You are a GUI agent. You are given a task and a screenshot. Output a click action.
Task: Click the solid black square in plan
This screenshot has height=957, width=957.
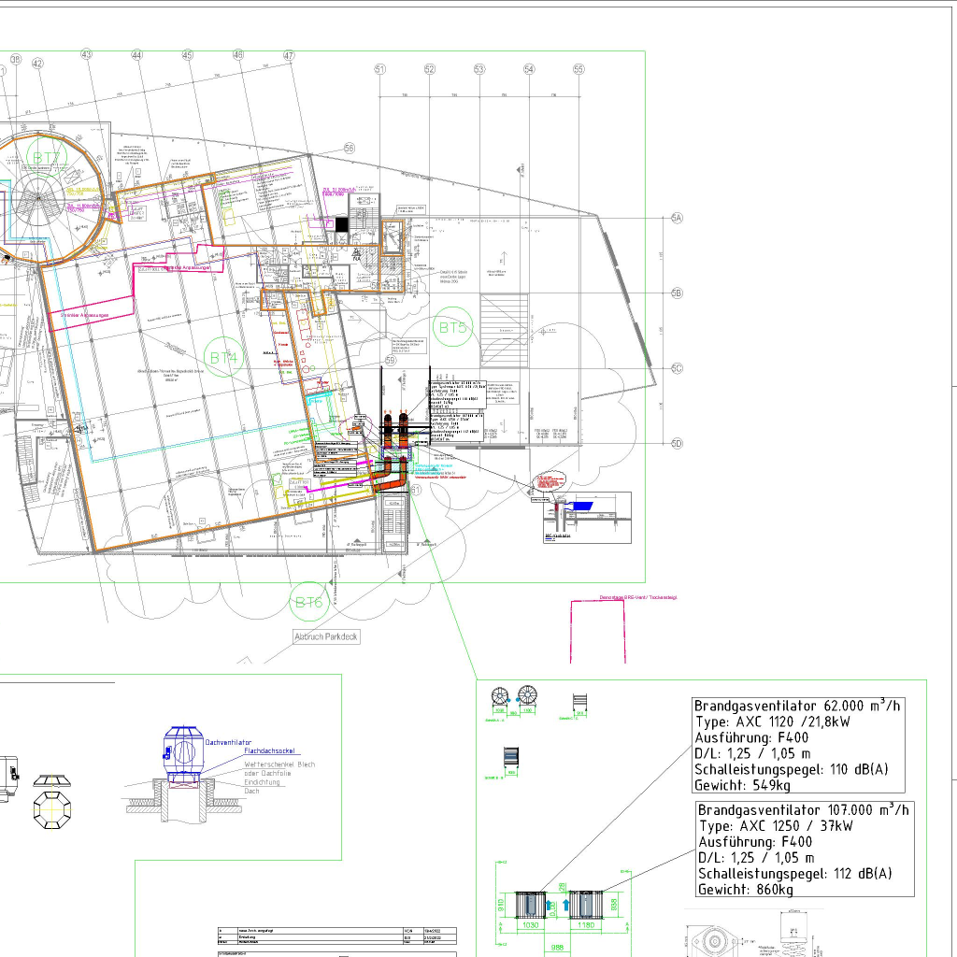click(342, 223)
